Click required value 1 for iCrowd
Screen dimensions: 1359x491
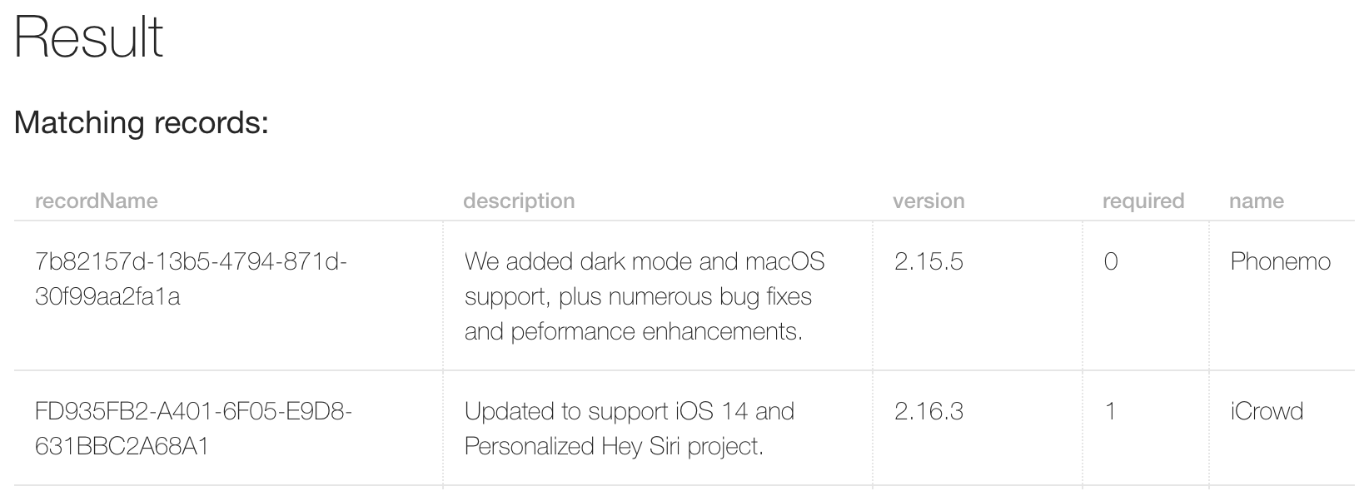pyautogui.click(x=1110, y=411)
